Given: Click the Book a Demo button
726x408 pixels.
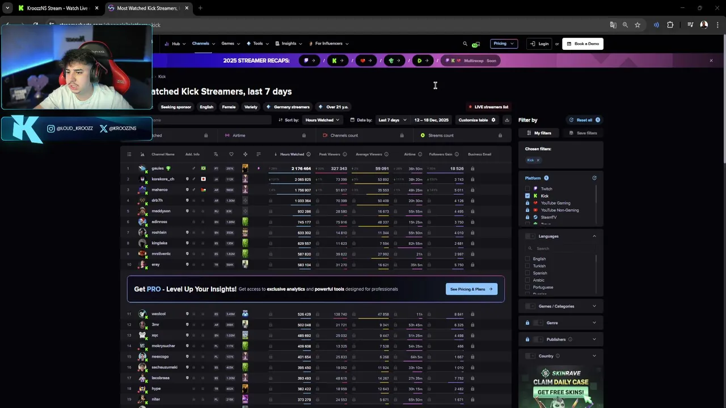Looking at the screenshot, I should [x=583, y=44].
